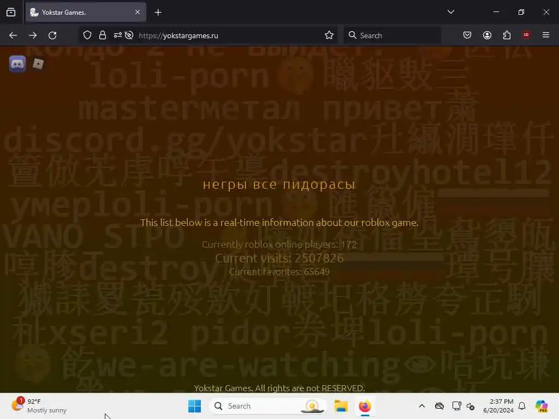The height and width of the screenshot is (419, 559).
Task: Go forward to the next page
Action: [33, 35]
